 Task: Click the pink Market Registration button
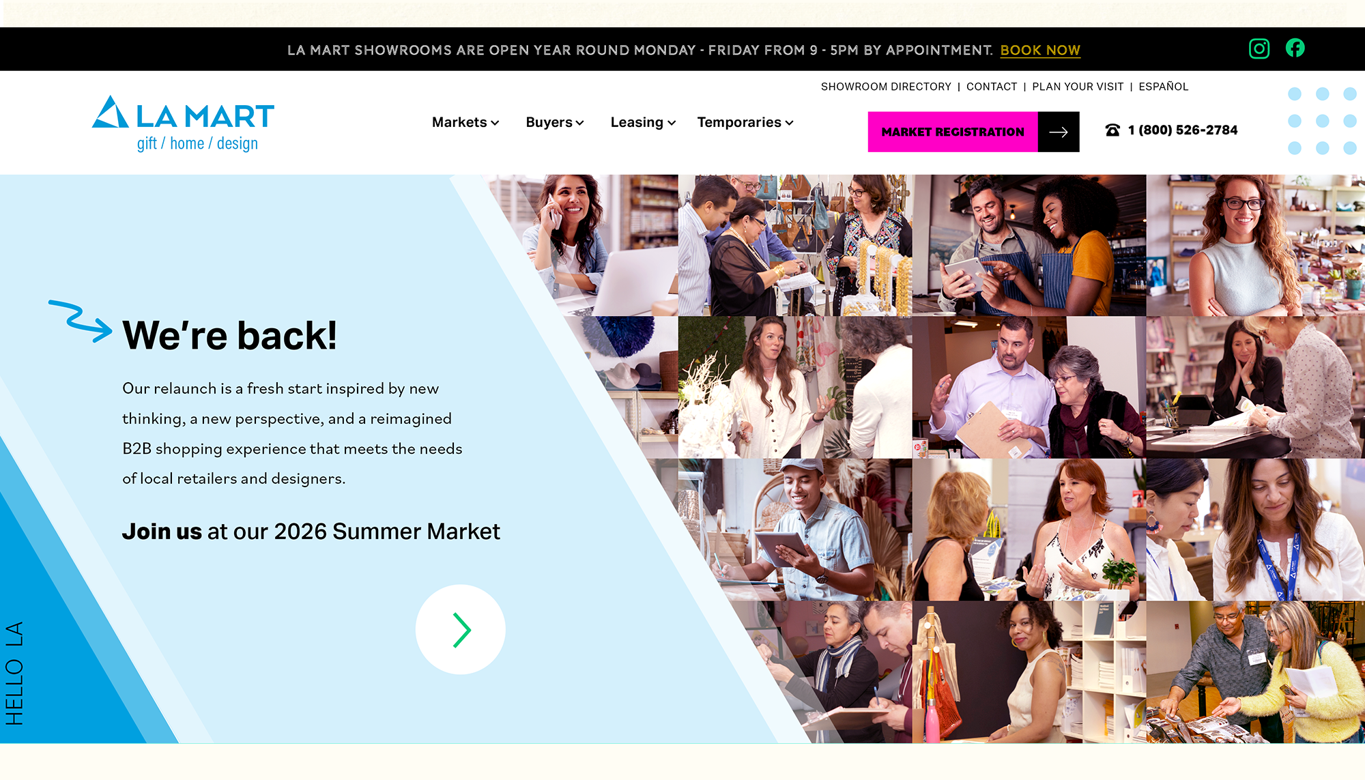(953, 132)
